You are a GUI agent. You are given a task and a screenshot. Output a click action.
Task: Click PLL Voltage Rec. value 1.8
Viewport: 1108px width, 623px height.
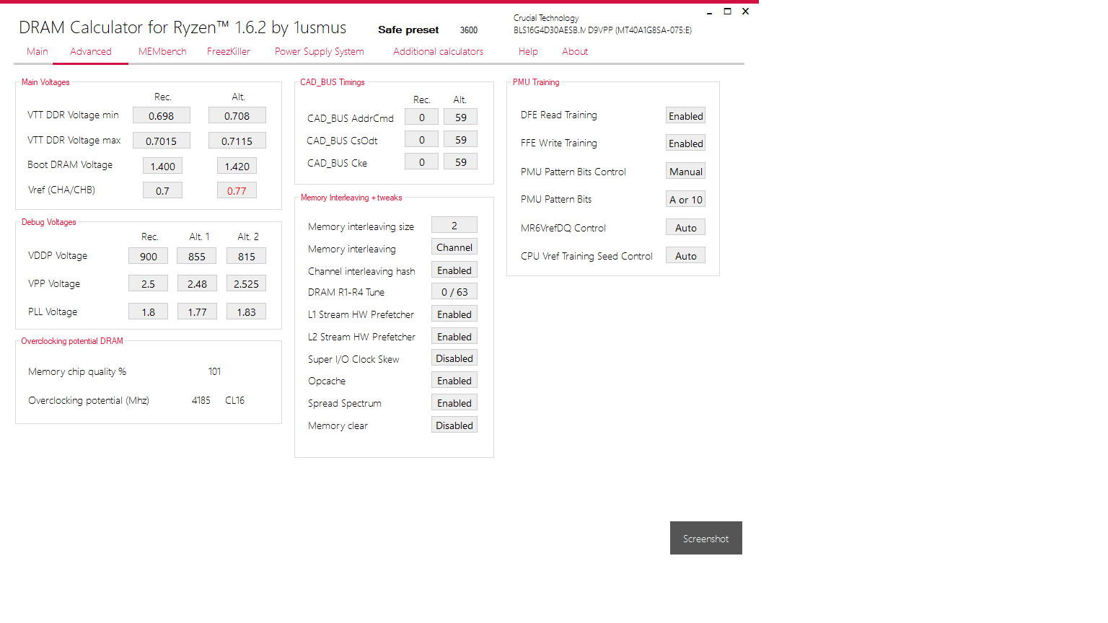tap(149, 311)
